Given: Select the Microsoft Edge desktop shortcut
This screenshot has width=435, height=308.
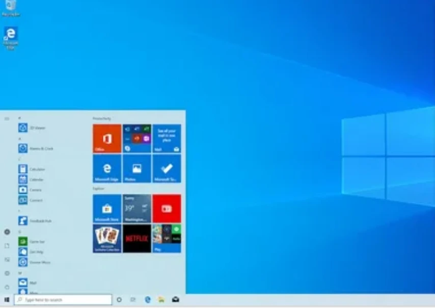Looking at the screenshot, I should (11, 38).
